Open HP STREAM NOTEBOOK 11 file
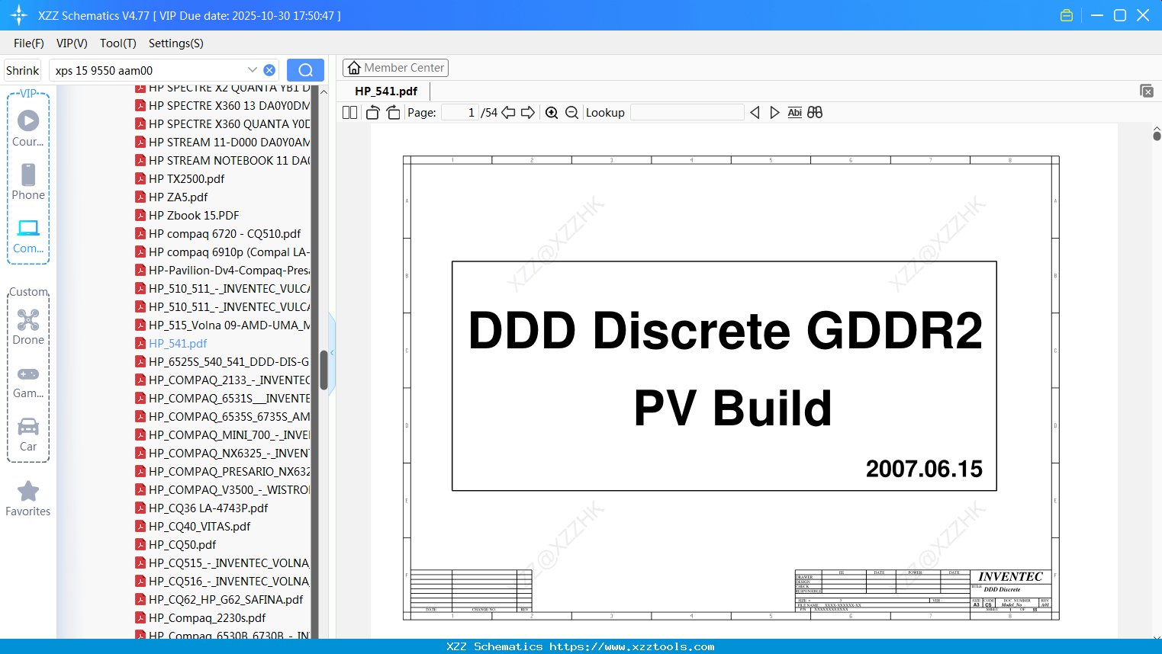1162x654 pixels. [x=222, y=161]
